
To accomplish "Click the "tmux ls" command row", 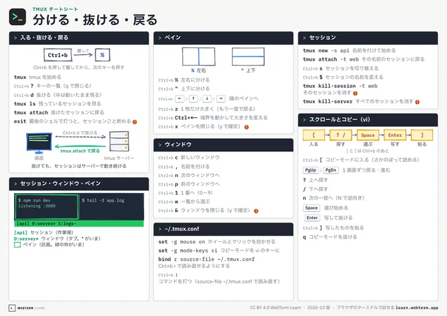I will [57, 104].
